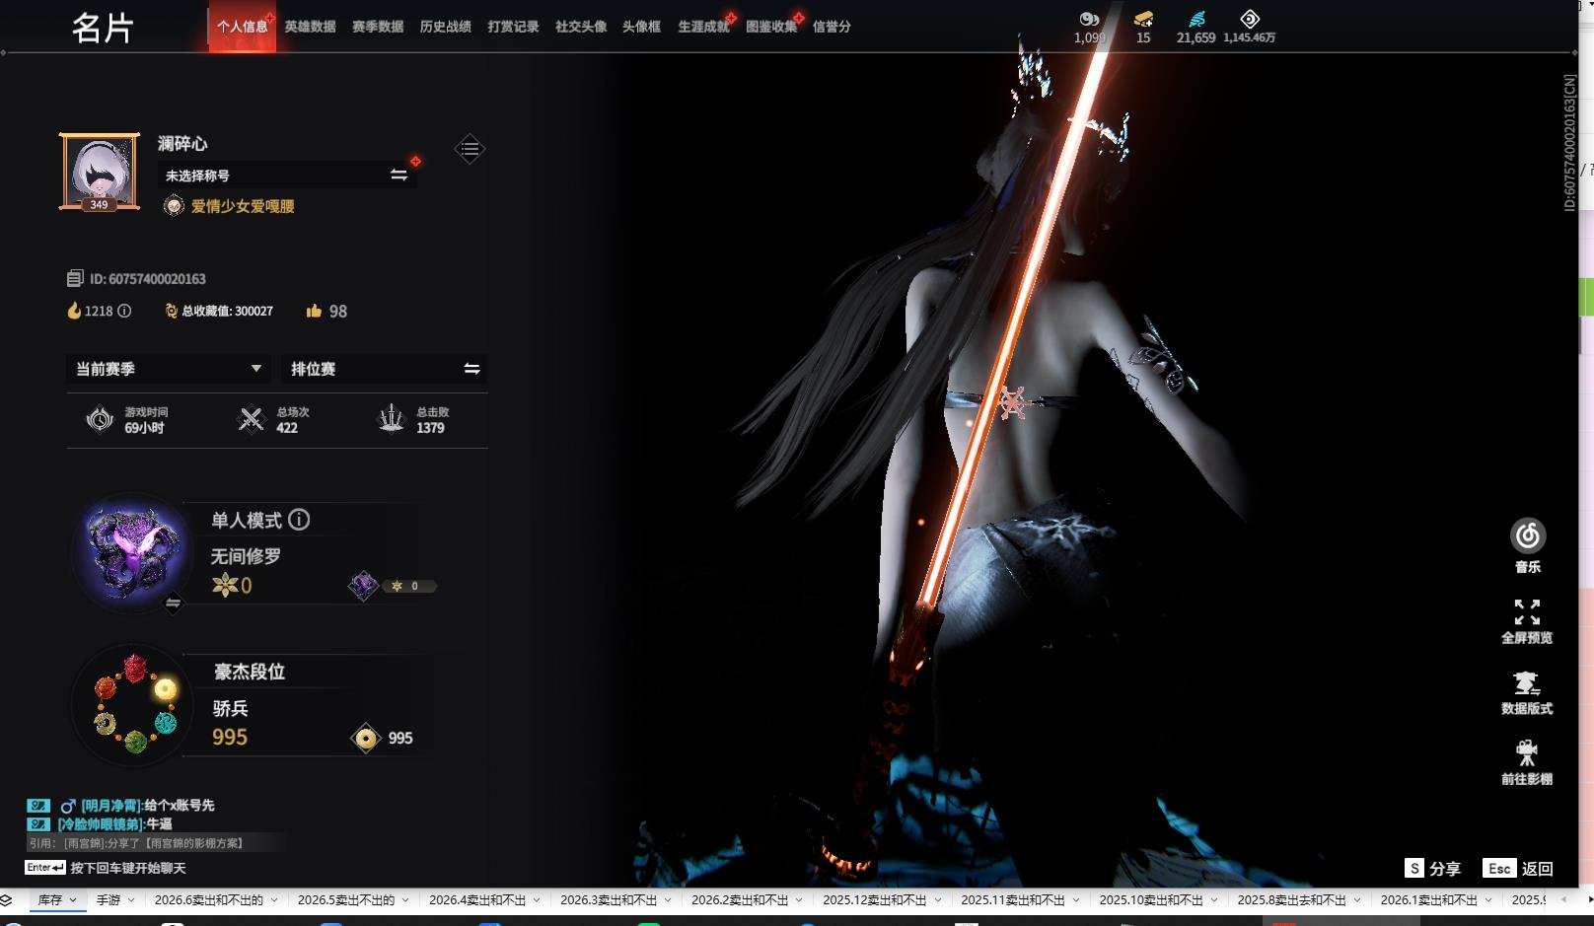The width and height of the screenshot is (1594, 926).
Task: Click the 总击败 icon
Action: 392,419
